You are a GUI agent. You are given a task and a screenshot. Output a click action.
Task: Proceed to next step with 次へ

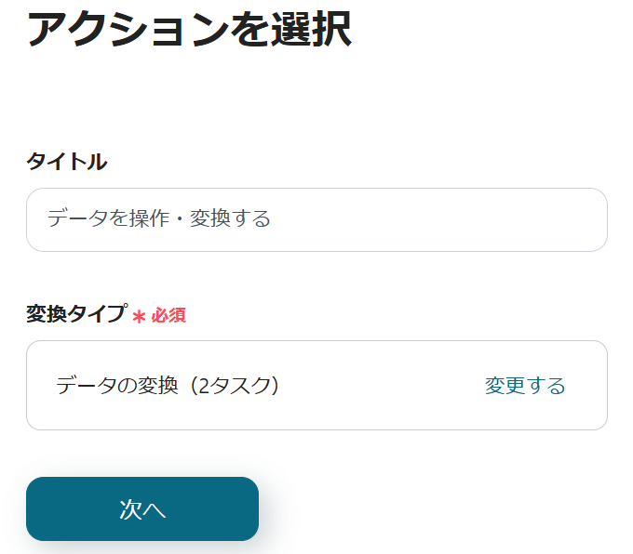[142, 508]
